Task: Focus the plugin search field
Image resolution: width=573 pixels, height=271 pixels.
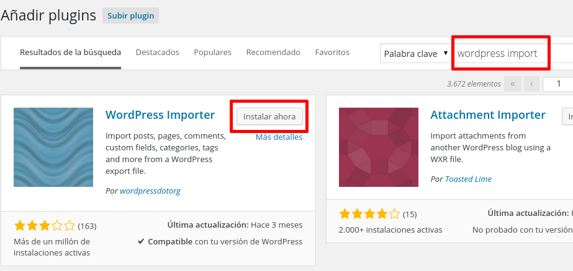Action: coord(513,54)
